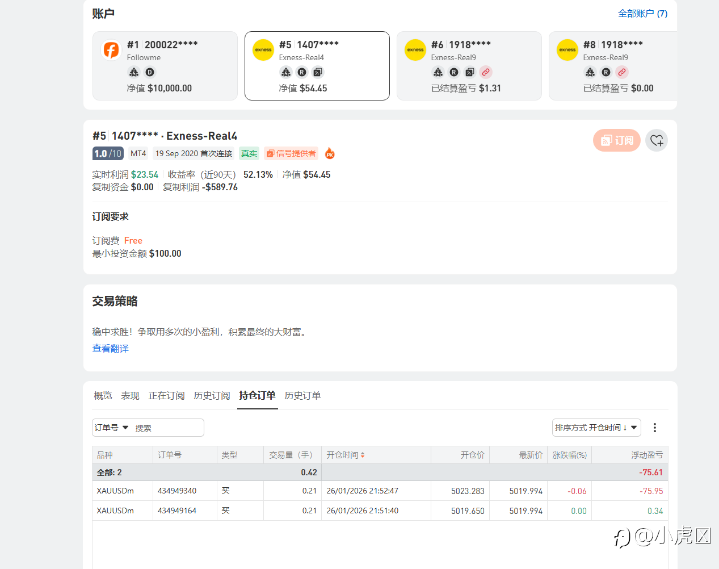The image size is (719, 569).
Task: Open the 订单号 search type dropdown
Action: 112,428
